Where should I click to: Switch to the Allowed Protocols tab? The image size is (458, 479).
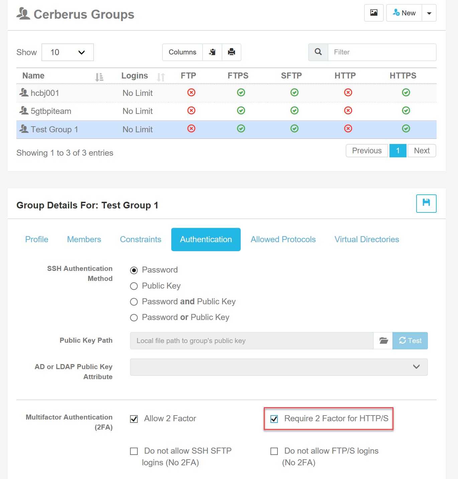pos(283,239)
